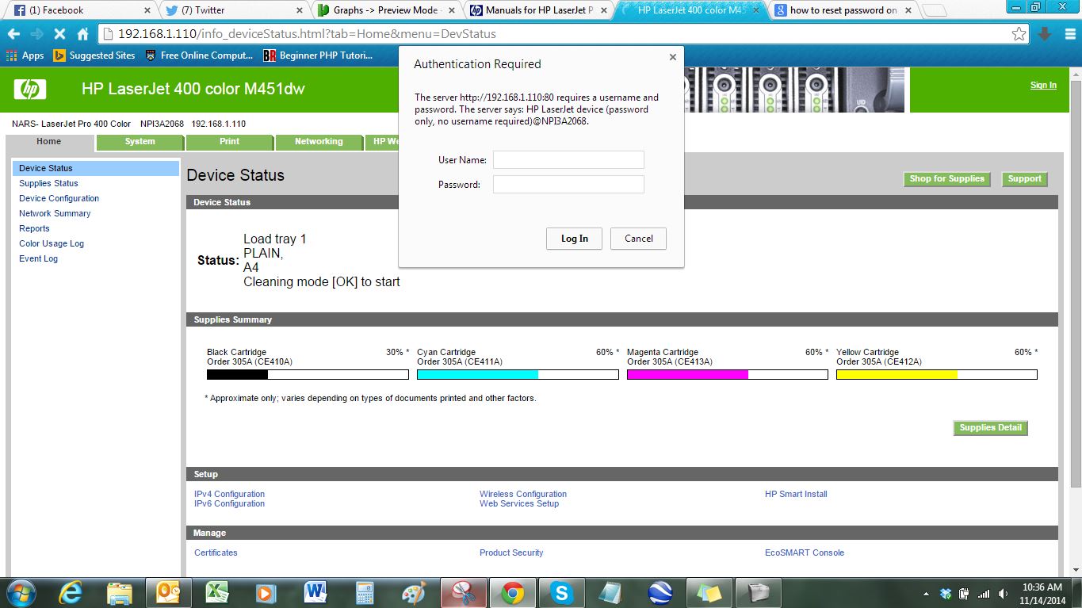Screen dimensions: 1082x608
Task: Open Paint from the taskbar
Action: coord(414,593)
